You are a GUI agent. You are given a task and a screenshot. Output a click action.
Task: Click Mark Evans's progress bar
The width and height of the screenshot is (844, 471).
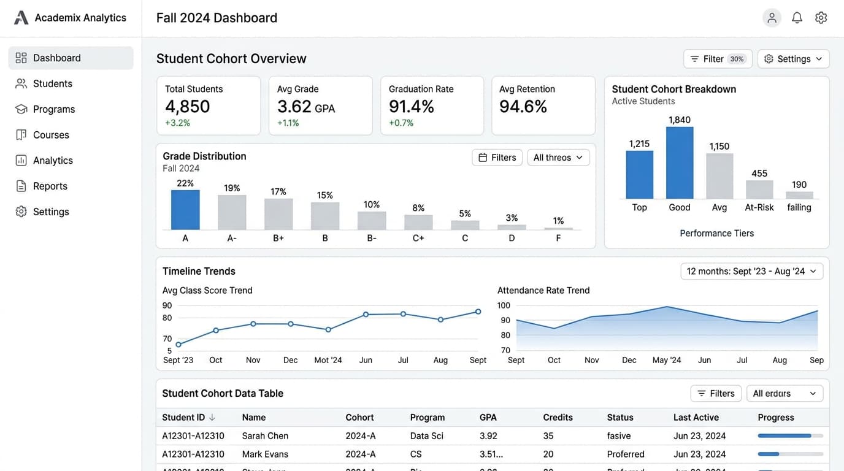coord(791,454)
